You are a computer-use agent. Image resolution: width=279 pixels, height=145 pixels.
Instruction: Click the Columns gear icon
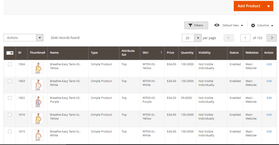point(253,25)
